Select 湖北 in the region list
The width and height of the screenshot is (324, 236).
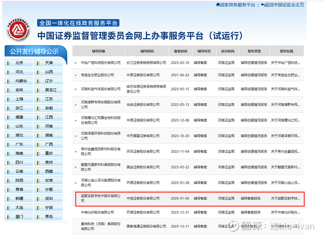(19, 135)
